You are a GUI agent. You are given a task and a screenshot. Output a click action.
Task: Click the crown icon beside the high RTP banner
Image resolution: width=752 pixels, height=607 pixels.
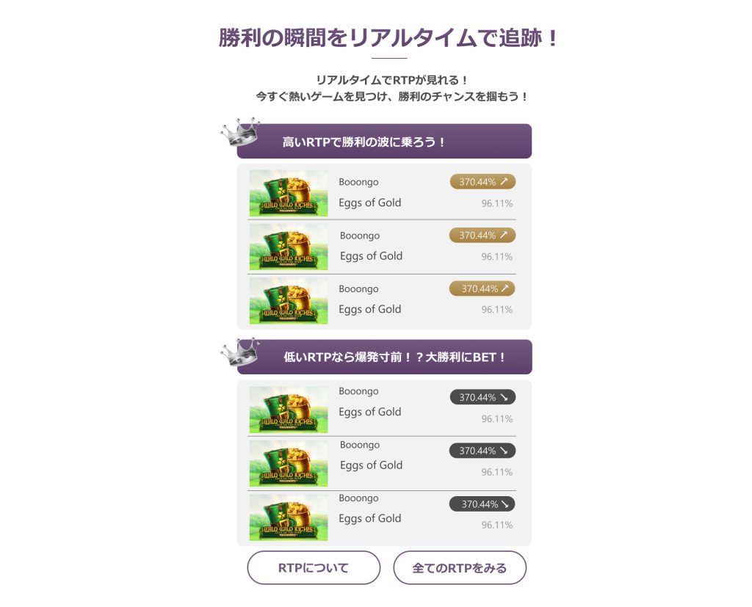pyautogui.click(x=240, y=132)
